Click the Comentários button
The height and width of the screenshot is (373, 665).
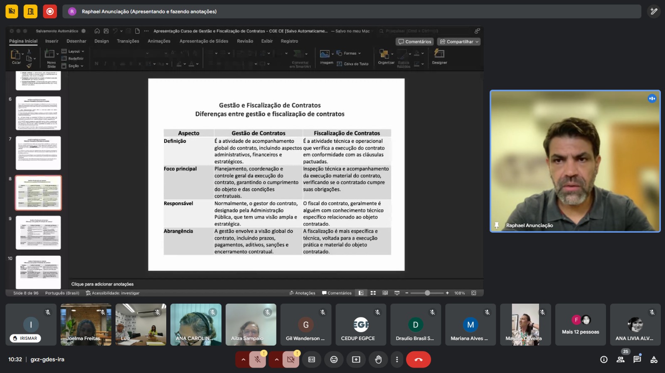coord(415,42)
